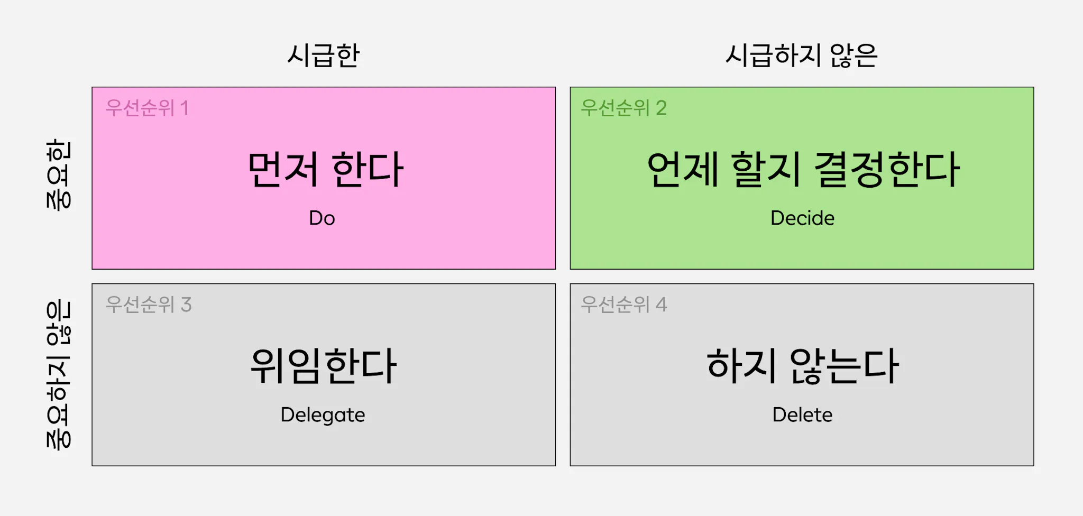1083x516 pixels.
Task: Click the pink 먼저 한다 quadrant
Action: [x=324, y=178]
